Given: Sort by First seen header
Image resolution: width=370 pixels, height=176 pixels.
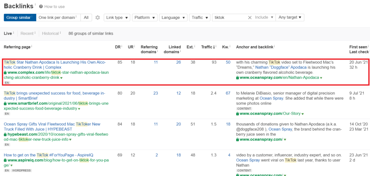Looking at the screenshot, I should [358, 47].
